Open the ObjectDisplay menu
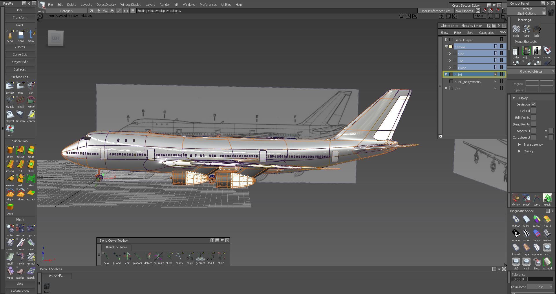This screenshot has width=556, height=294. 106,5
